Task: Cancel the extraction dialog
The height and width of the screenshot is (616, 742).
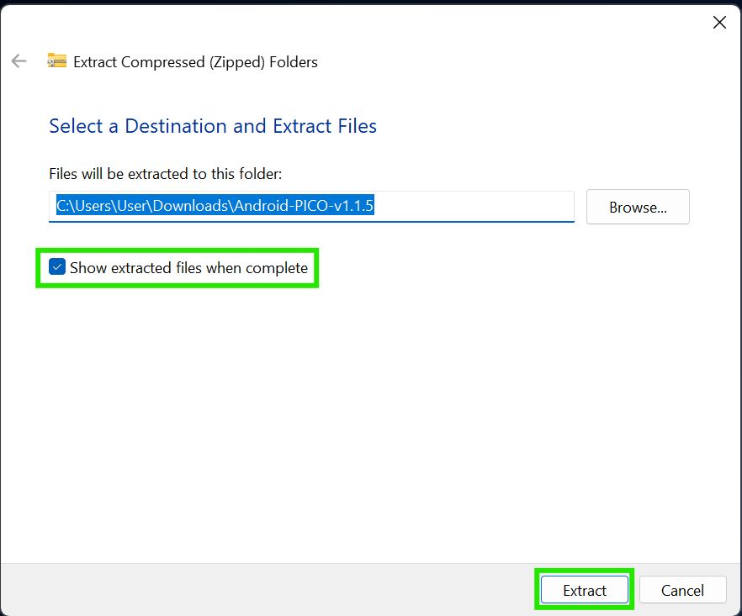Action: pyautogui.click(x=682, y=589)
